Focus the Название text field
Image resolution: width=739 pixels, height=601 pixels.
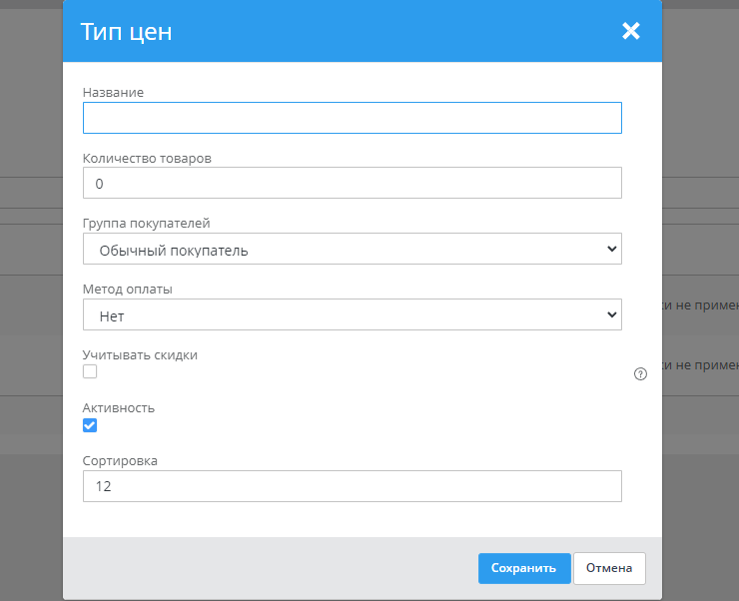pos(352,118)
